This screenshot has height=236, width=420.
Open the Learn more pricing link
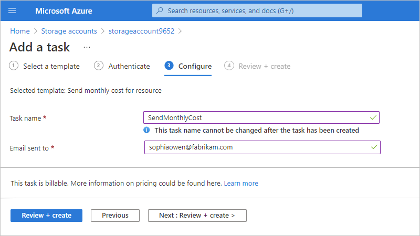(241, 183)
